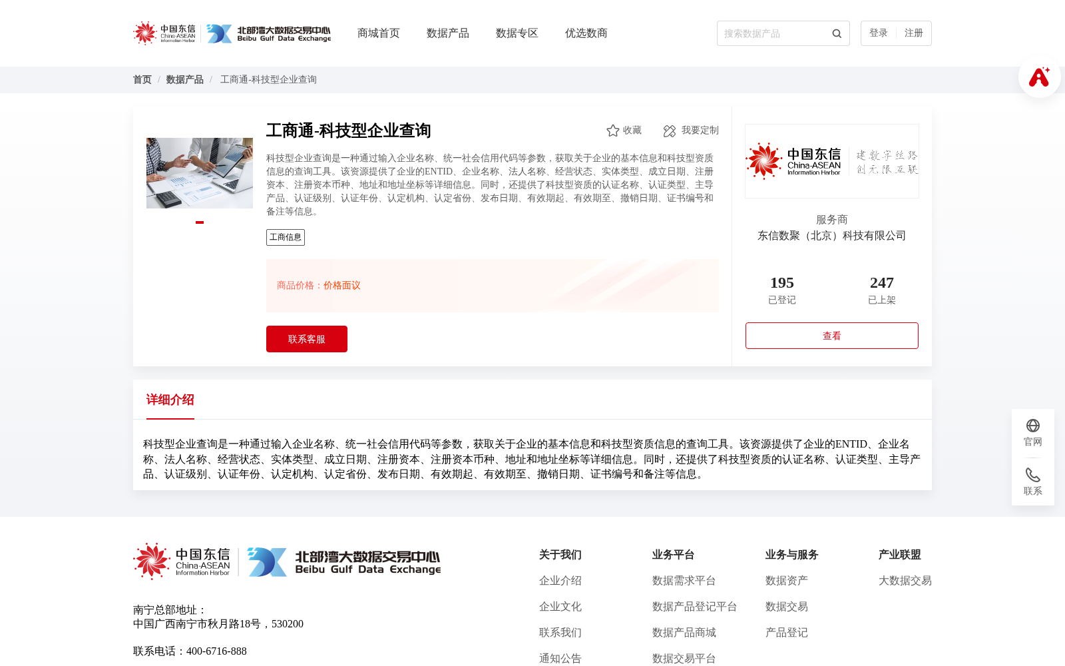Select the 详细介绍 tab
Image resolution: width=1065 pixels, height=666 pixels.
(170, 400)
